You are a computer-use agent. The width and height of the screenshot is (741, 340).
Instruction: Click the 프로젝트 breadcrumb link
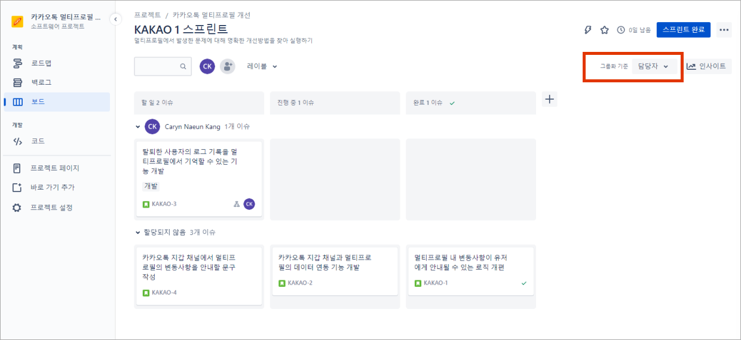(148, 15)
